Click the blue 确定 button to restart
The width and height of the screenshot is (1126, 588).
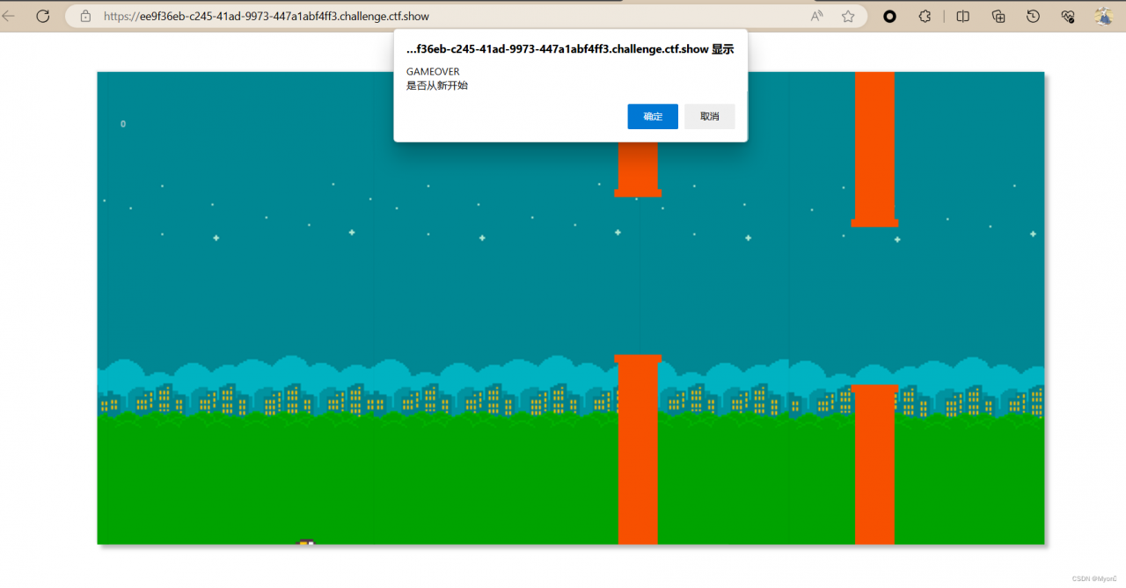[x=653, y=116]
